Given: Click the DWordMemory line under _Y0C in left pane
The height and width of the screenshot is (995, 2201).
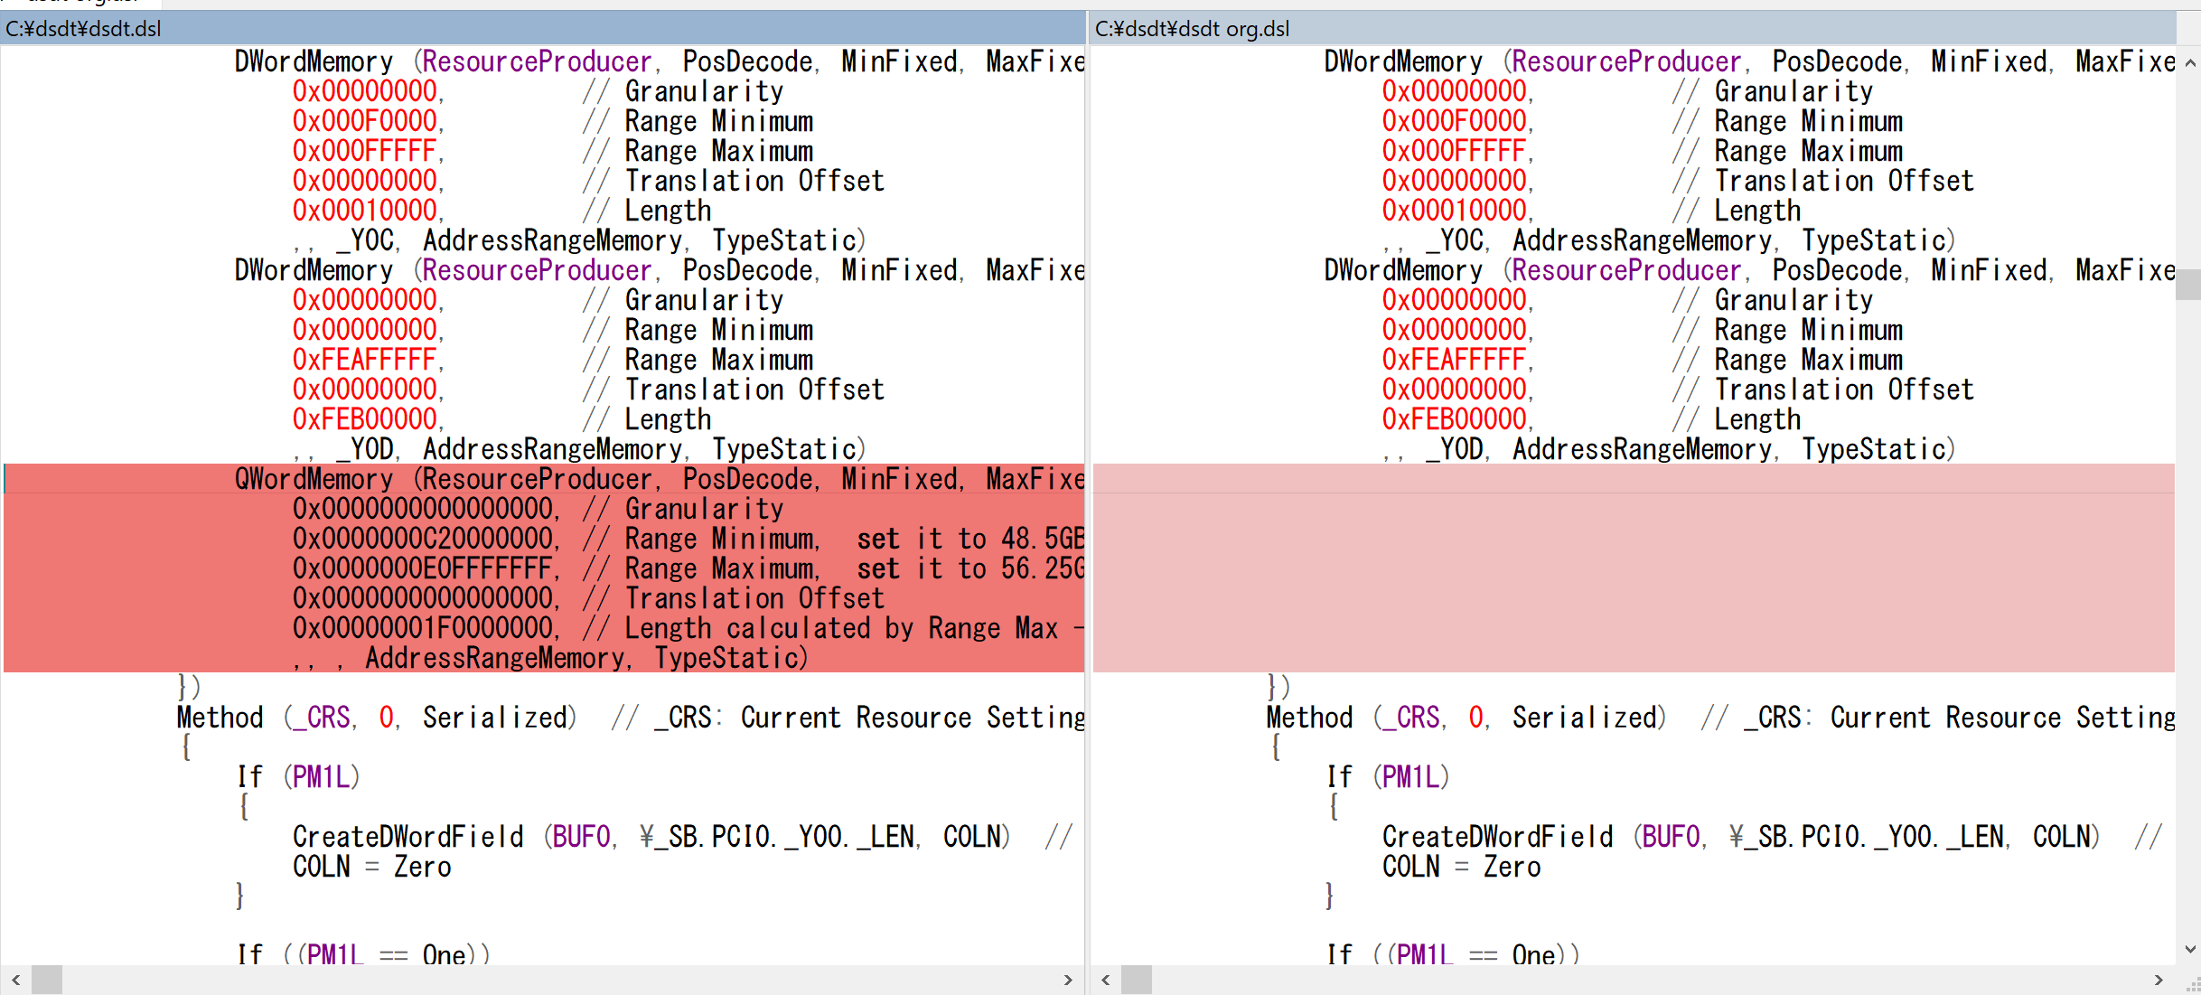Looking at the screenshot, I should [660, 270].
